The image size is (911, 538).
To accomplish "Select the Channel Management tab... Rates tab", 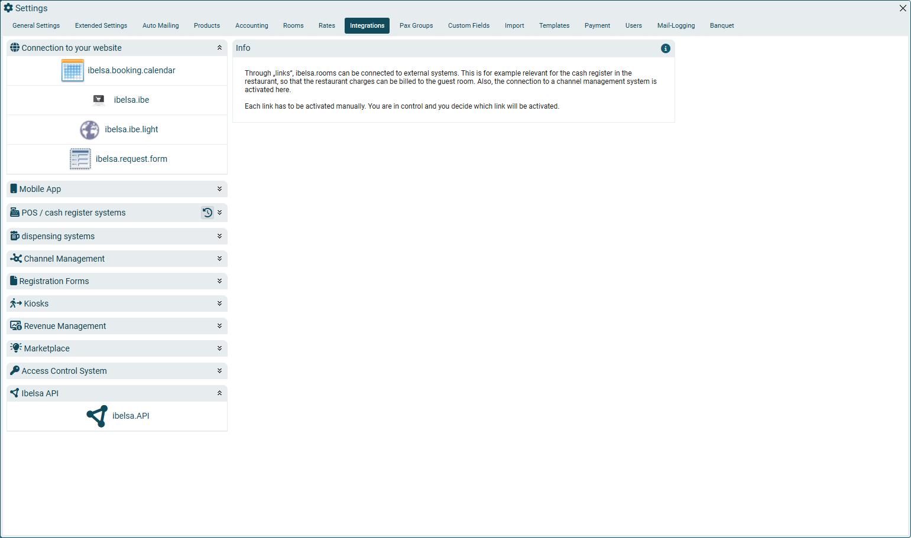I will (x=327, y=26).
